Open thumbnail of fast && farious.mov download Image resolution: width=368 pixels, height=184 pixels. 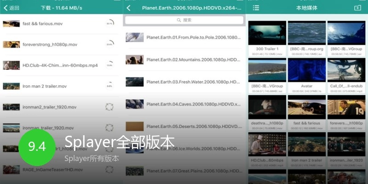(x=11, y=24)
